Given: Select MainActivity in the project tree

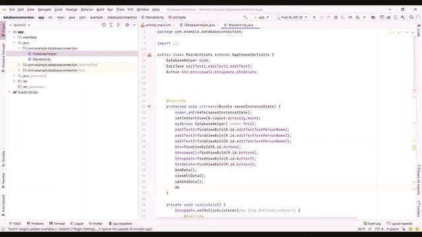Looking at the screenshot, I should (42, 59).
